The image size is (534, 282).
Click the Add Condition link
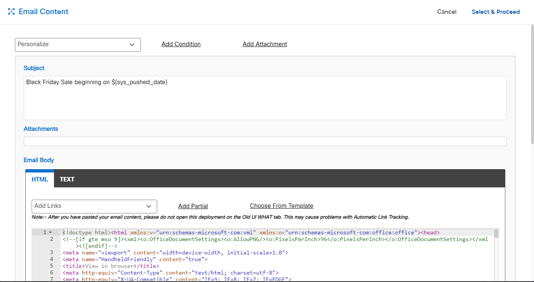tap(181, 44)
